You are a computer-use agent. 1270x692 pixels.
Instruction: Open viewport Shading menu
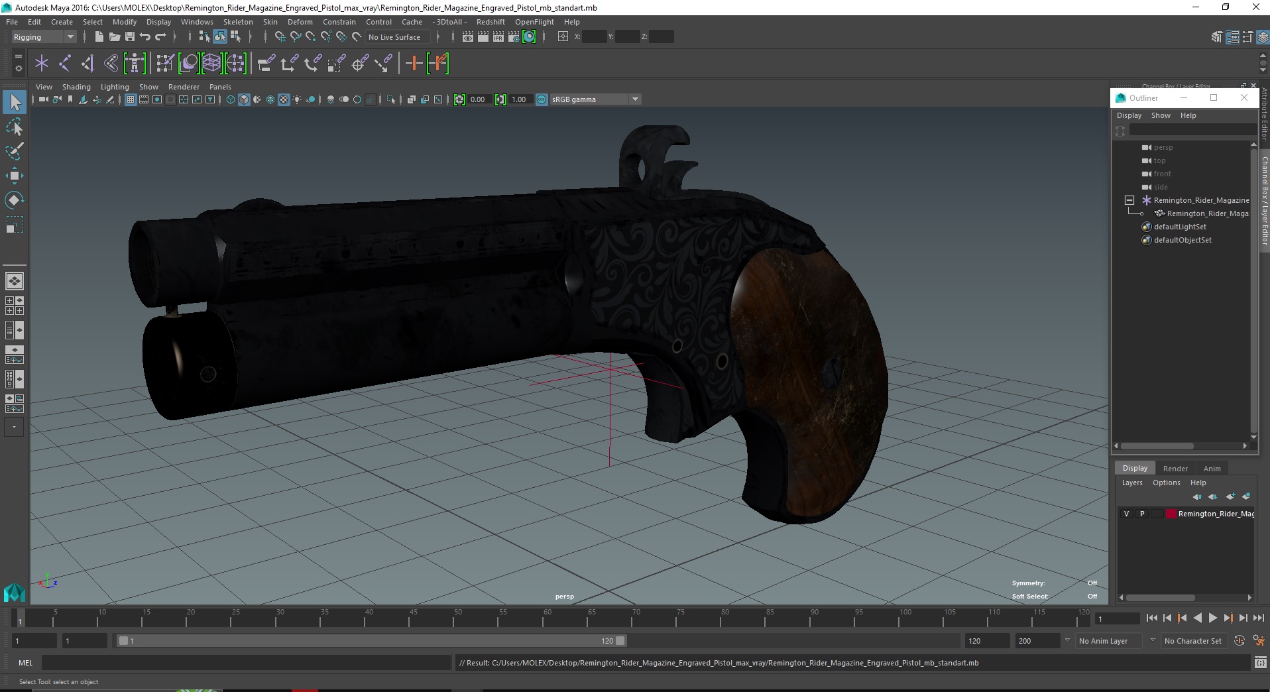(76, 87)
